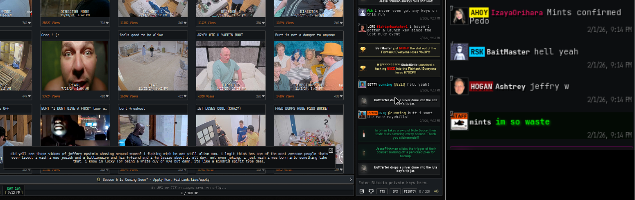Click the RSK badge

[477, 52]
